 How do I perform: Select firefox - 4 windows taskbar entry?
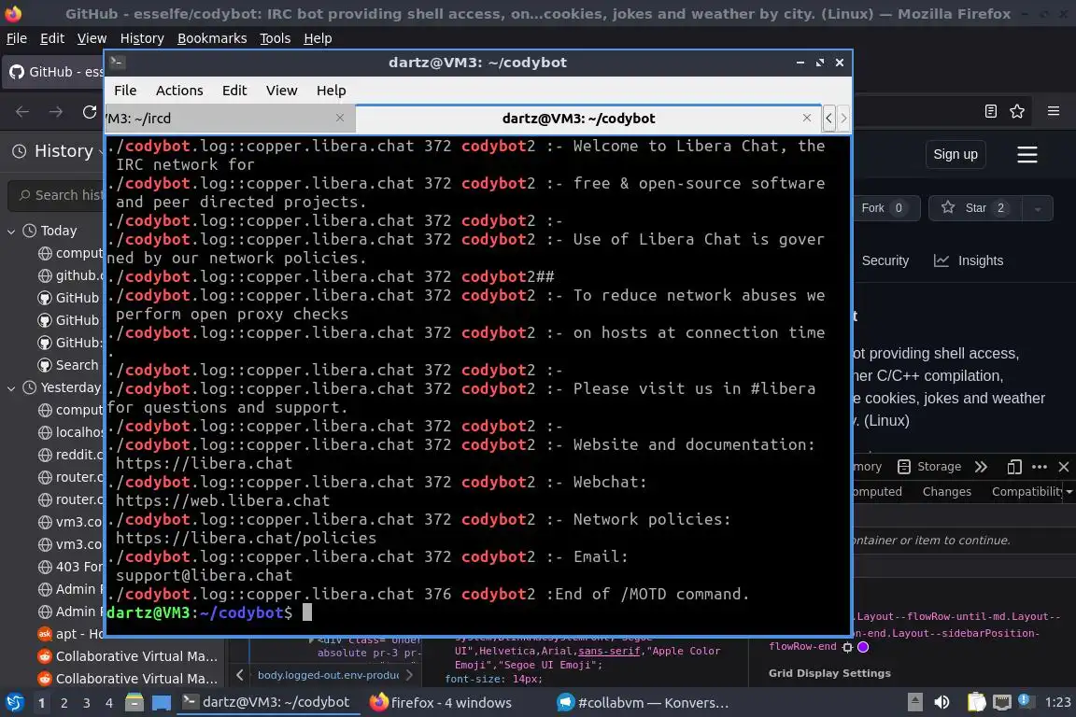point(441,703)
